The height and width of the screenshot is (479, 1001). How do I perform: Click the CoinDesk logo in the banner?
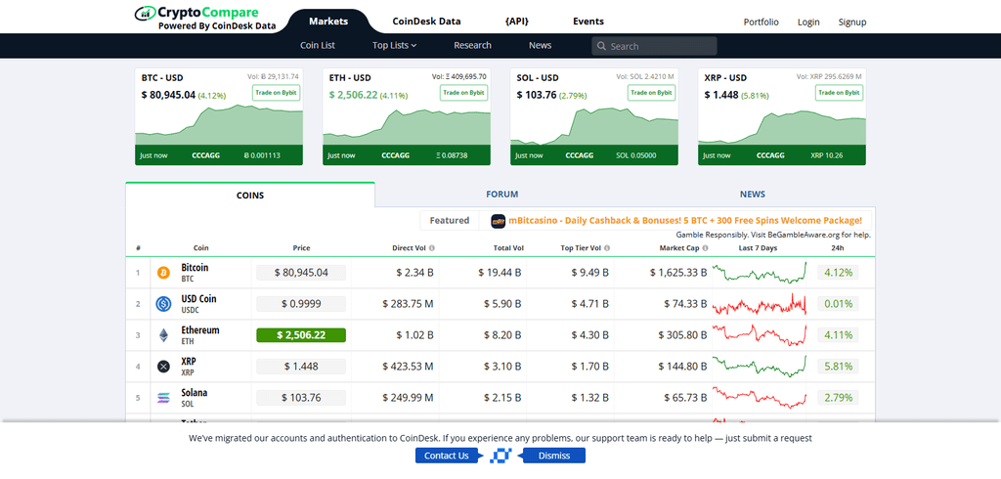pos(500,456)
